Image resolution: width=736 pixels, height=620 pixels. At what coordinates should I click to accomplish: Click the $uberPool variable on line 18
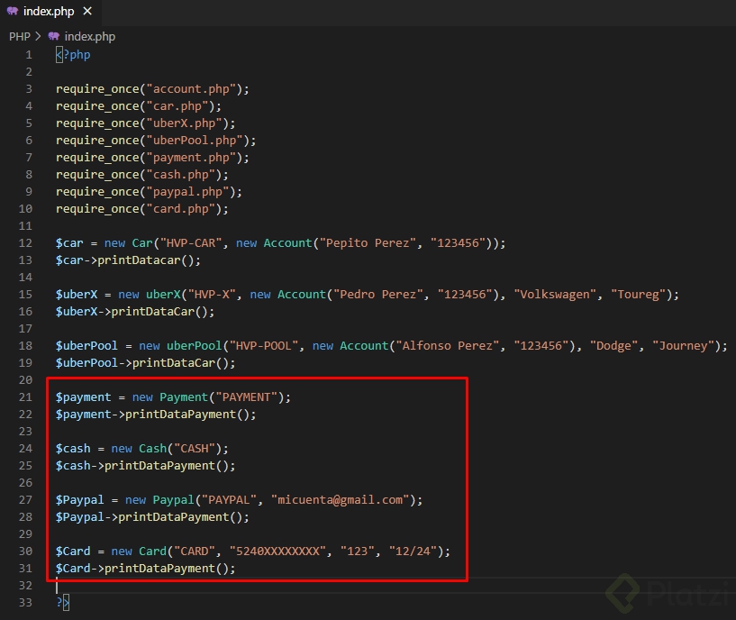(x=86, y=346)
